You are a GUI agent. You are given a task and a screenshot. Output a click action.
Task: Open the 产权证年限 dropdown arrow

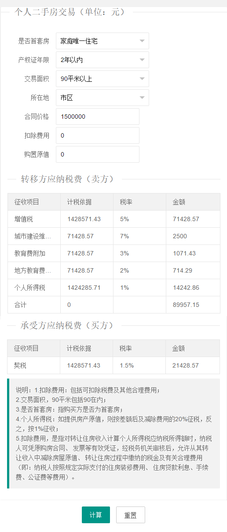(142, 60)
